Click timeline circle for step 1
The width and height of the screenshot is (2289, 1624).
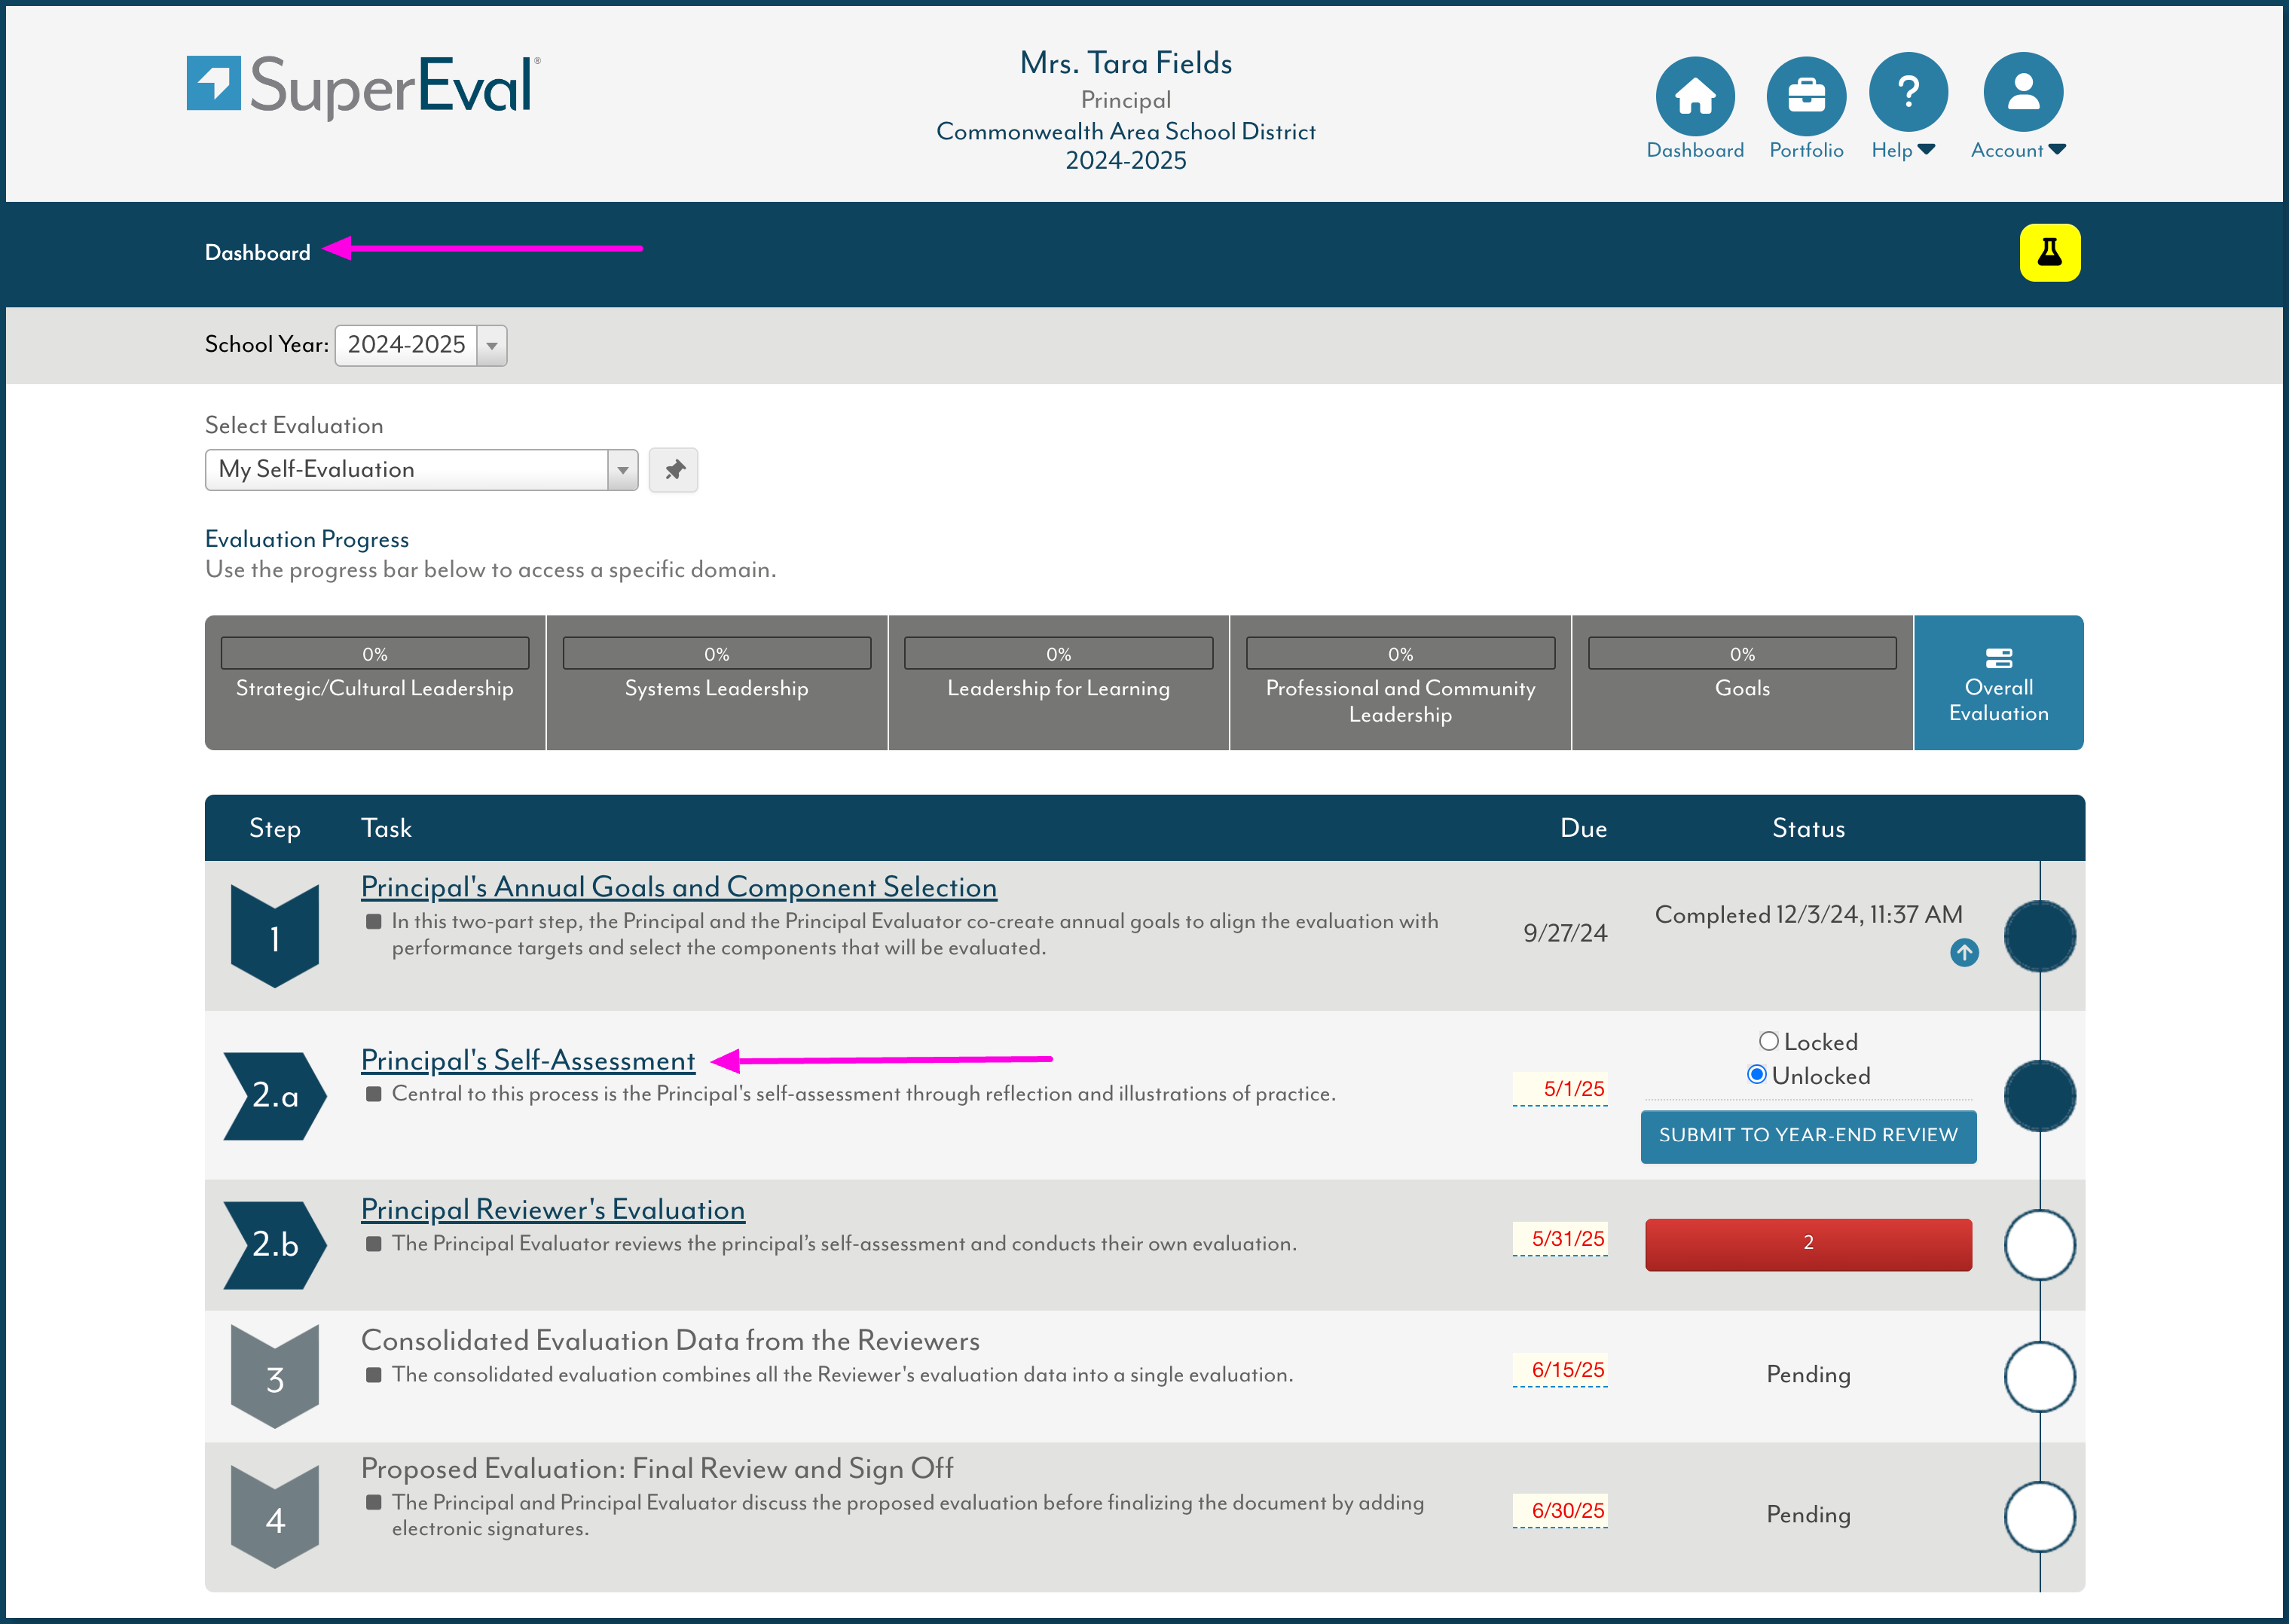coord(2039,936)
